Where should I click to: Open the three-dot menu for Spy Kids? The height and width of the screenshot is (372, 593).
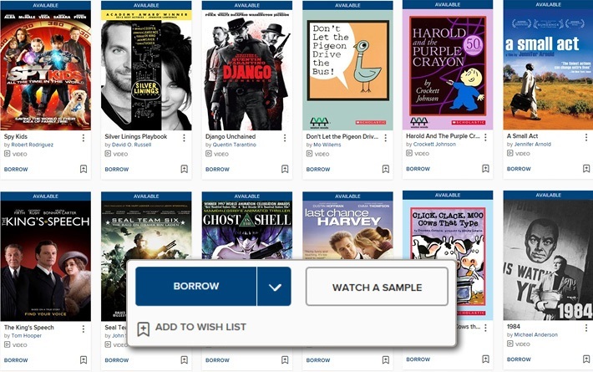[x=84, y=138]
